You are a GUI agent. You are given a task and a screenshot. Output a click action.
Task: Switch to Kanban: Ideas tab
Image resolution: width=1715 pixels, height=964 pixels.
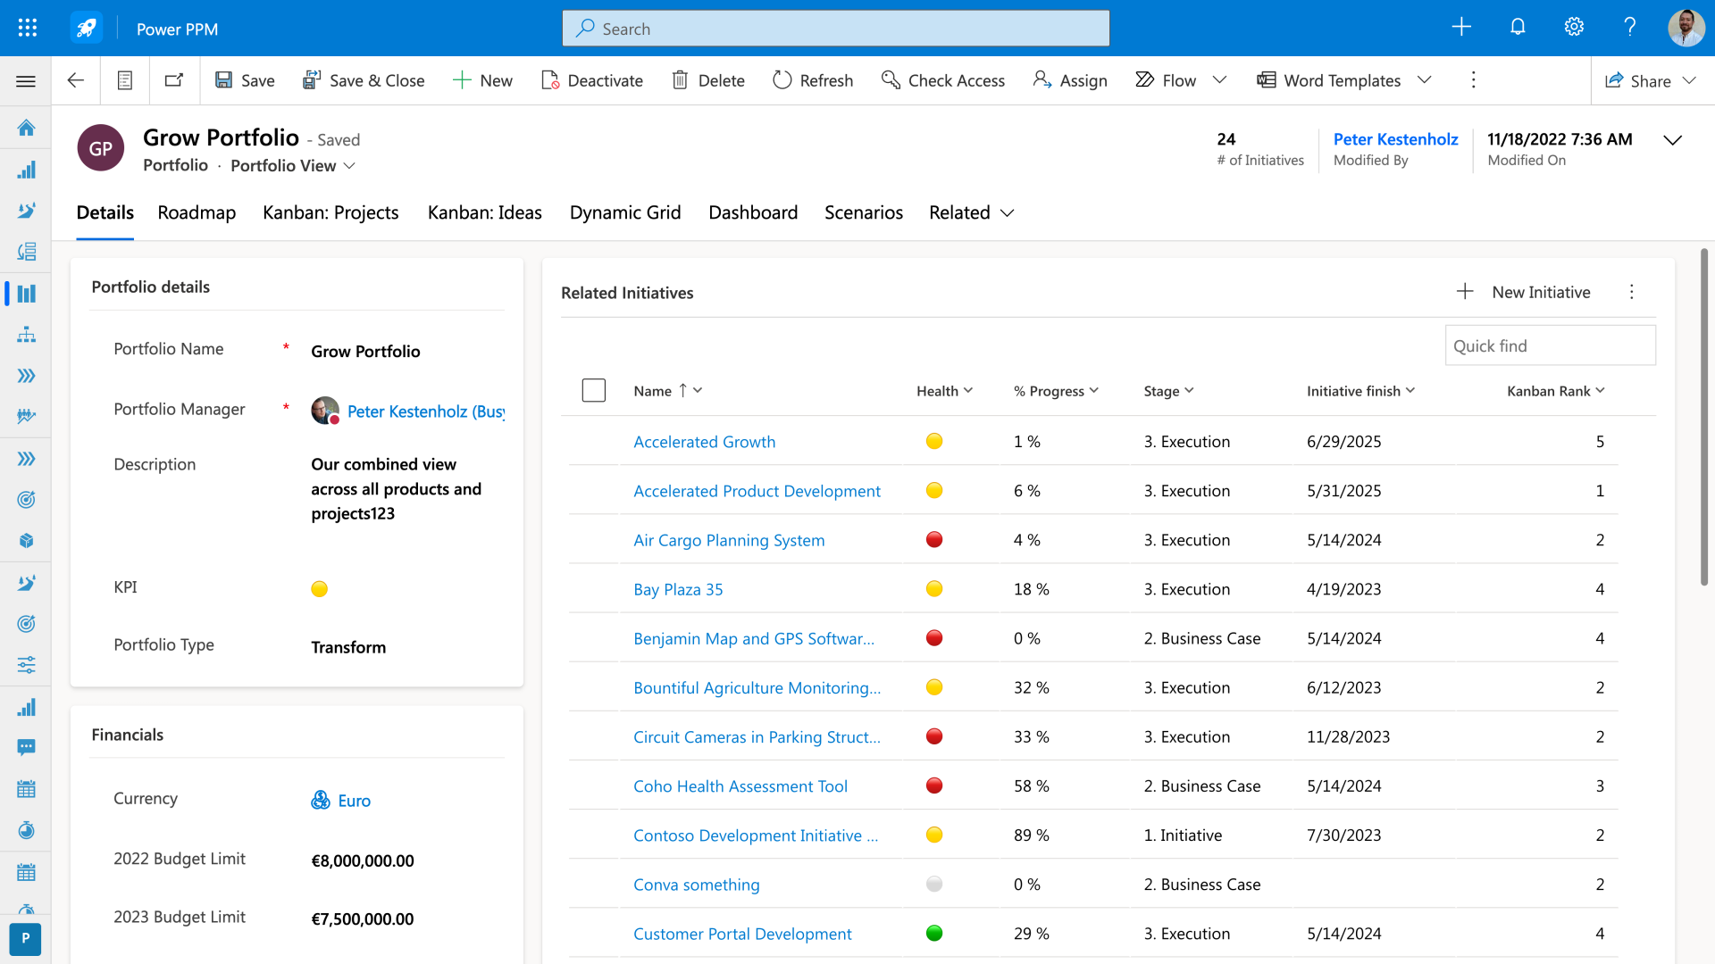(485, 212)
